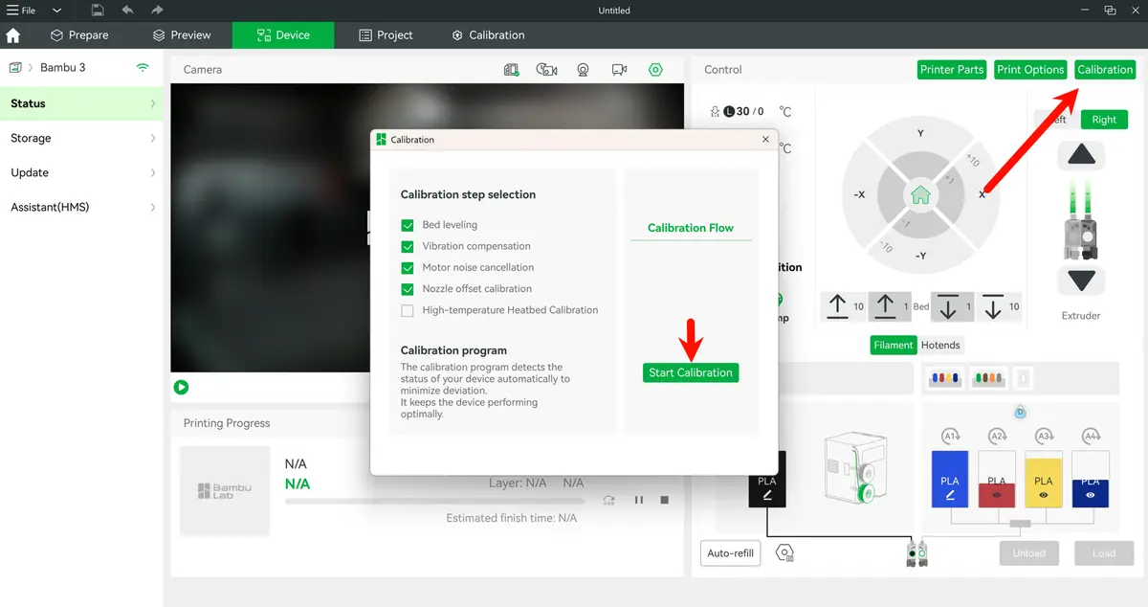The height and width of the screenshot is (607, 1148).
Task: Enable High-temperature Heatbed Calibration checkbox
Action: point(408,310)
